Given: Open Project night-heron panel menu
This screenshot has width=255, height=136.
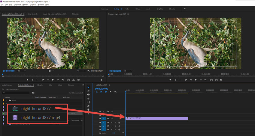Looking at the screenshot, I should coord(34,85).
